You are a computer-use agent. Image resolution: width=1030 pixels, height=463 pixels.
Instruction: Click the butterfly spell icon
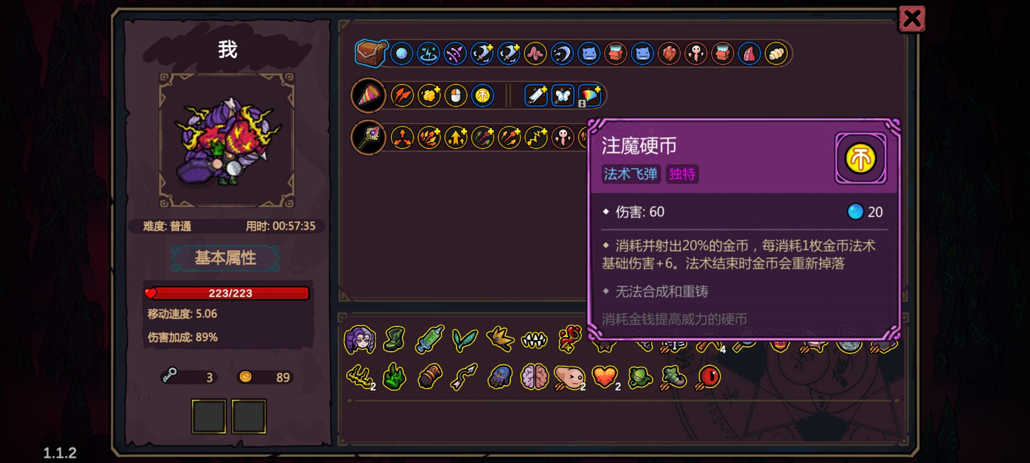562,96
